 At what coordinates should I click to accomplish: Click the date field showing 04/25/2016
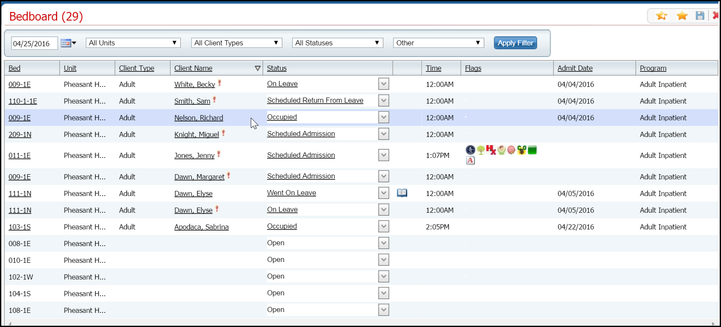coord(34,44)
